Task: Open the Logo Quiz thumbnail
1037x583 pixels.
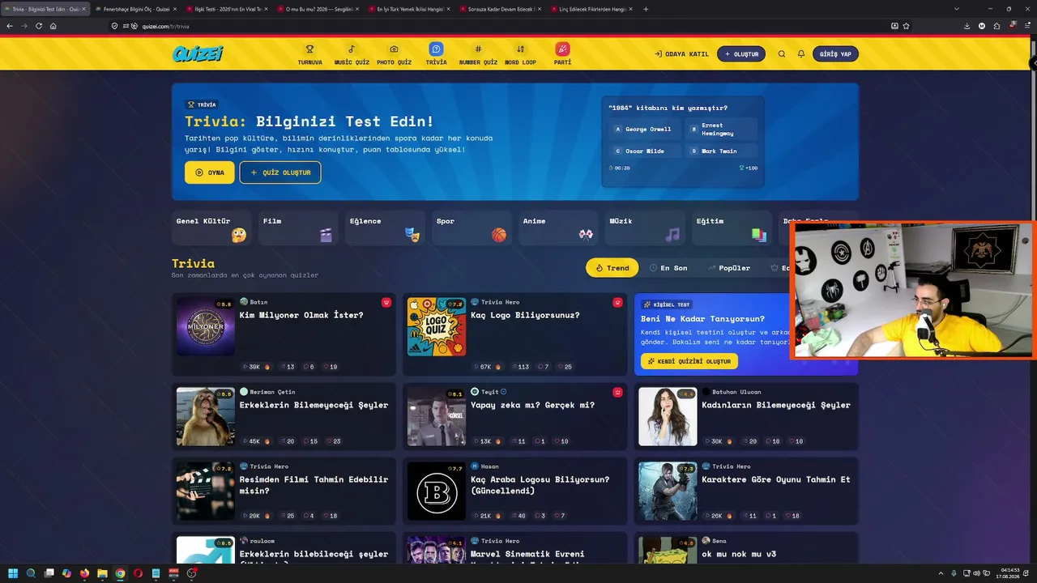Action: click(437, 326)
